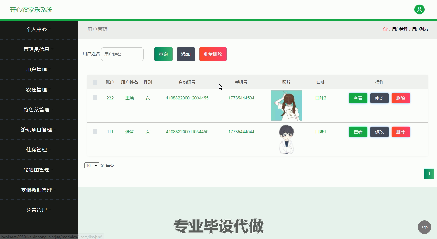Click the 口味2 cell
The height and width of the screenshot is (239, 437).
(321, 98)
